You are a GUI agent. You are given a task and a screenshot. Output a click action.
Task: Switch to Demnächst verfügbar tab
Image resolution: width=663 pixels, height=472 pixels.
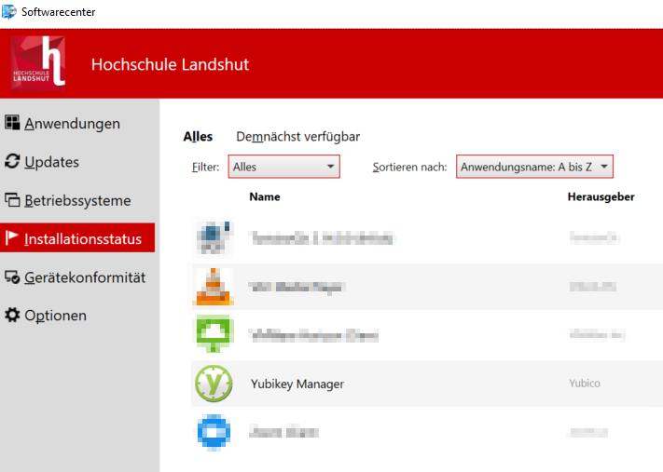click(297, 137)
